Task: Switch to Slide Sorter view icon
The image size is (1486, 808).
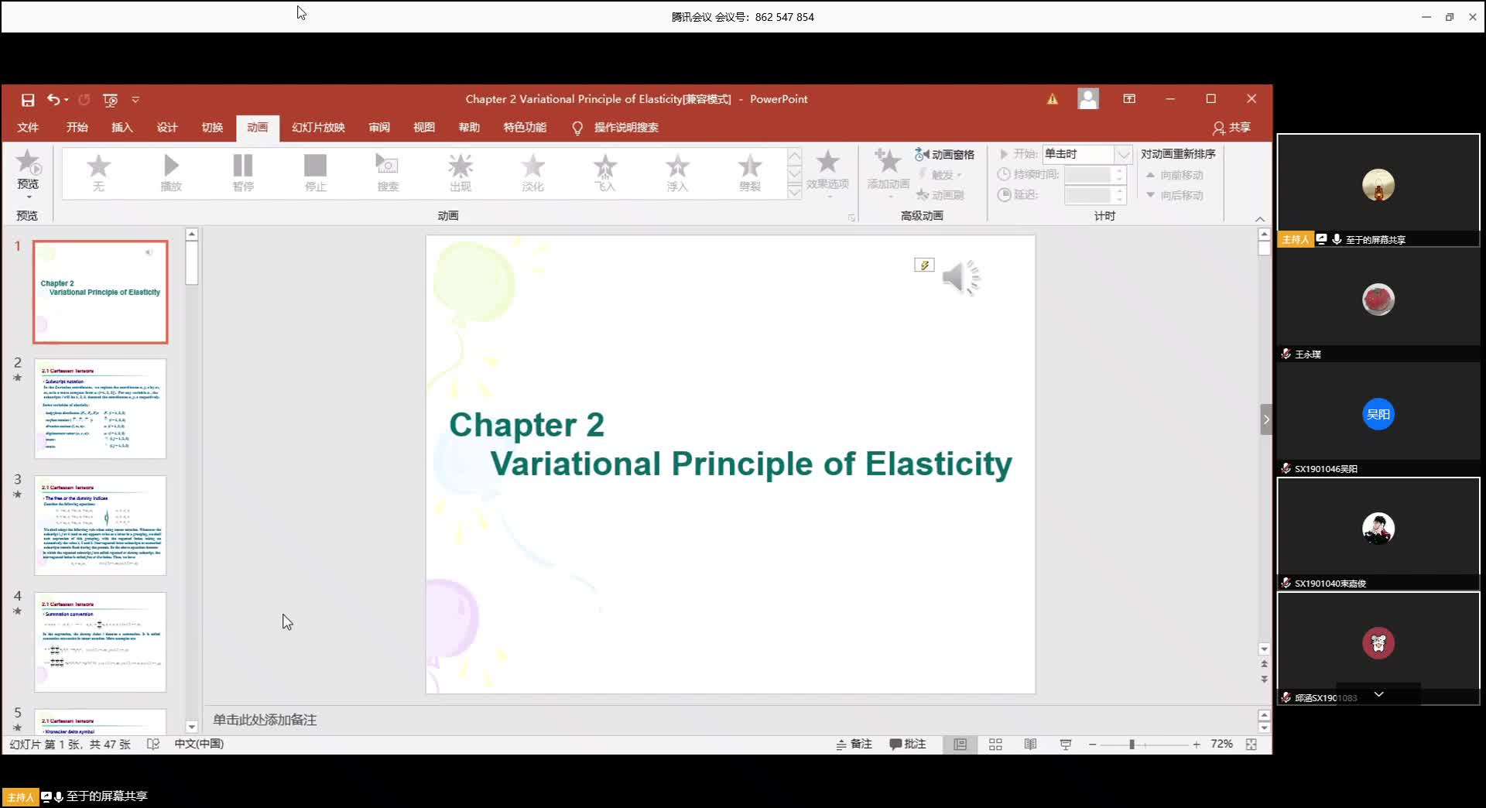Action: (995, 745)
